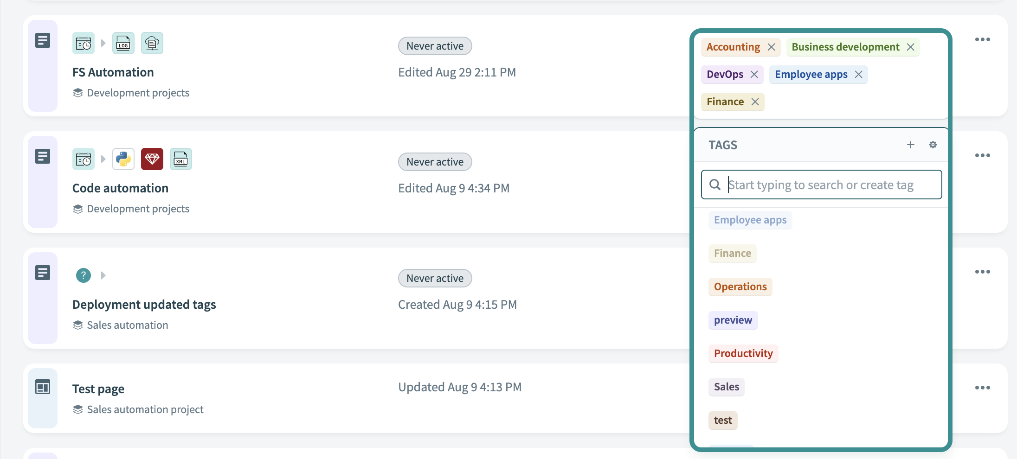Open tag settings gear icon
This screenshot has width=1017, height=459.
[x=933, y=145]
